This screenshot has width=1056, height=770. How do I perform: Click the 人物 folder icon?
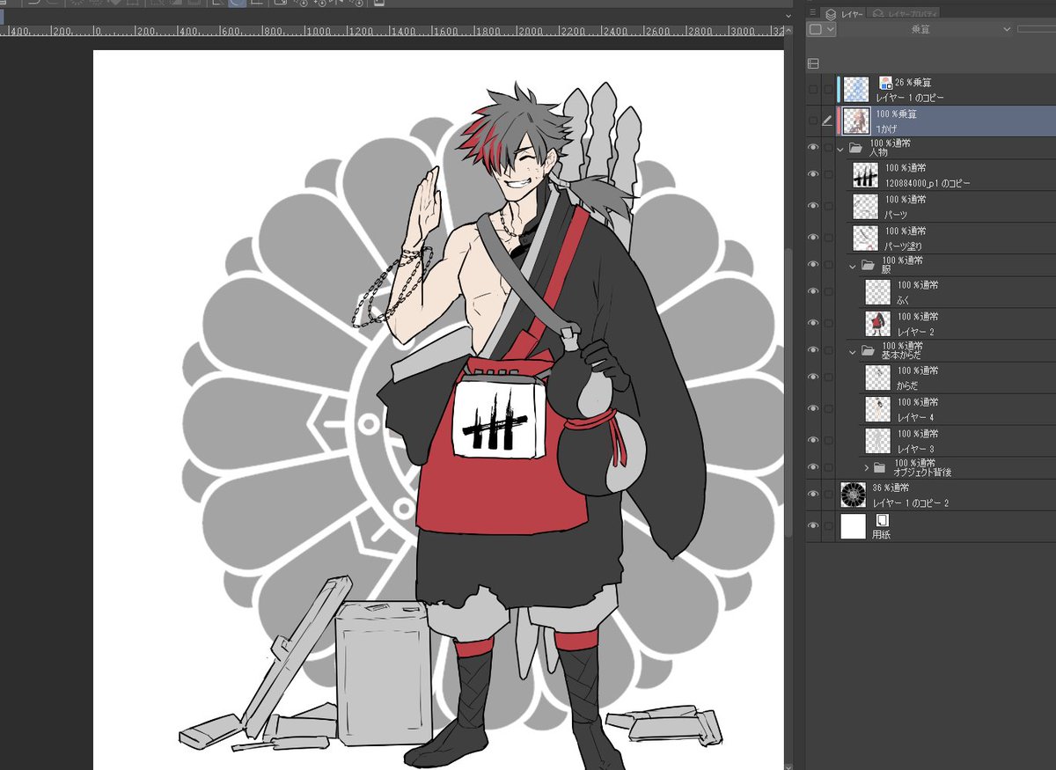pyautogui.click(x=855, y=148)
